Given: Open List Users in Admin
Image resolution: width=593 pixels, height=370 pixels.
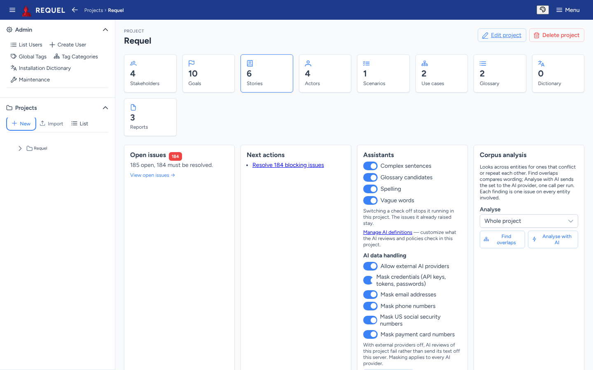Looking at the screenshot, I should click(26, 45).
